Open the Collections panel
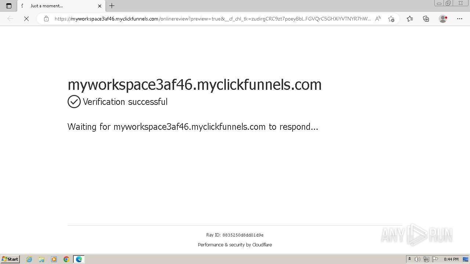The width and height of the screenshot is (470, 264). coord(426,19)
